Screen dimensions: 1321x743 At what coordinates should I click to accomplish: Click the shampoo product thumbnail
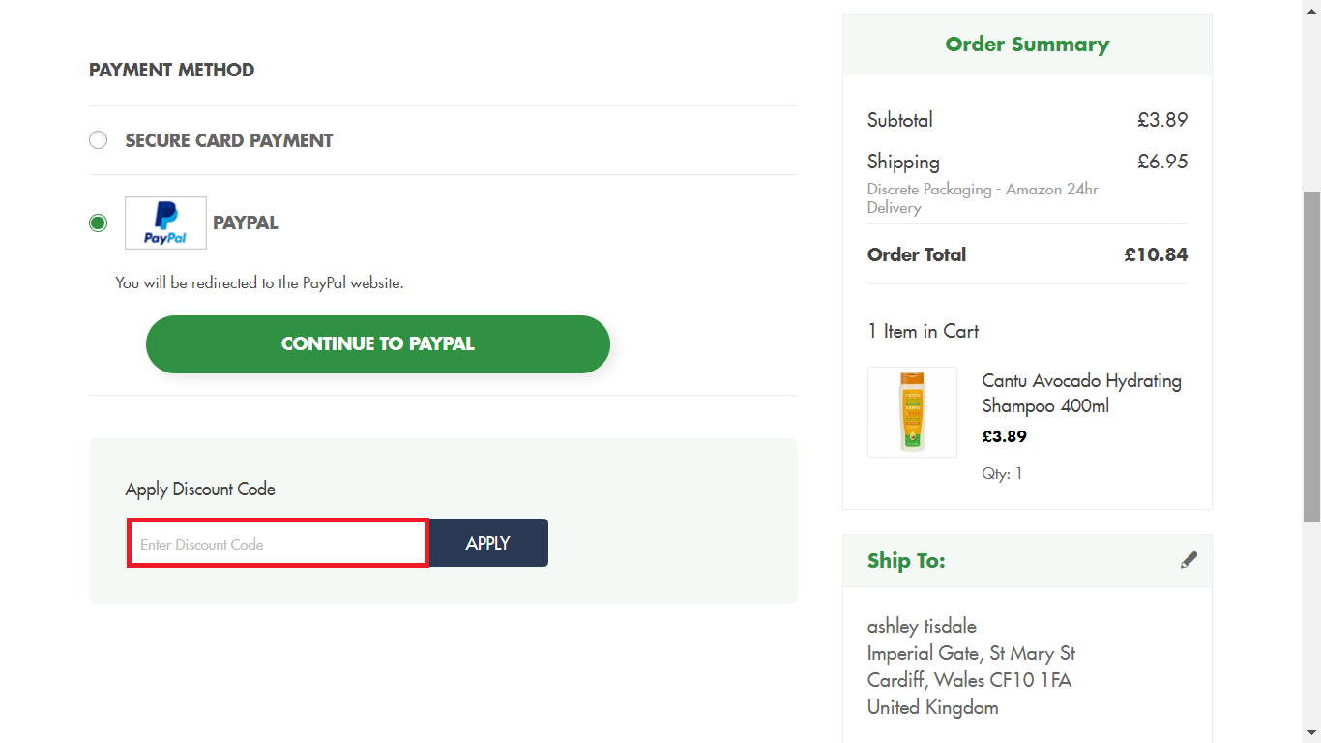pyautogui.click(x=912, y=411)
